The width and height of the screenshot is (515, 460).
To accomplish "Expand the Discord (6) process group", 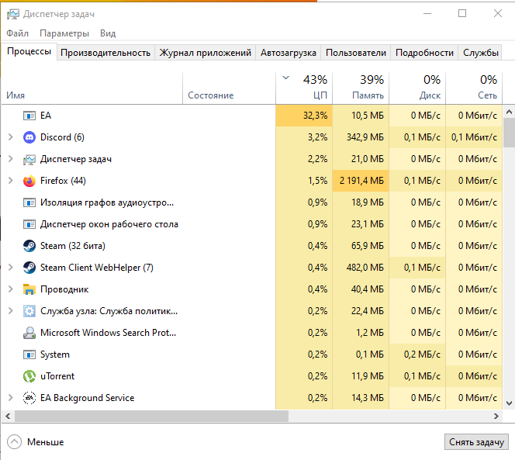I will [11, 137].
